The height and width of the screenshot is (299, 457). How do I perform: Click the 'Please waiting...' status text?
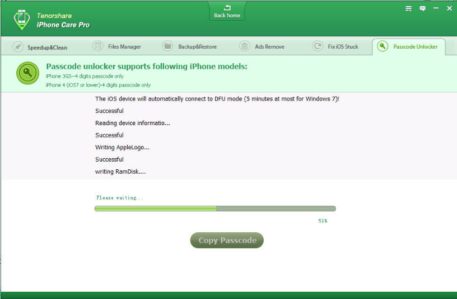pyautogui.click(x=120, y=198)
